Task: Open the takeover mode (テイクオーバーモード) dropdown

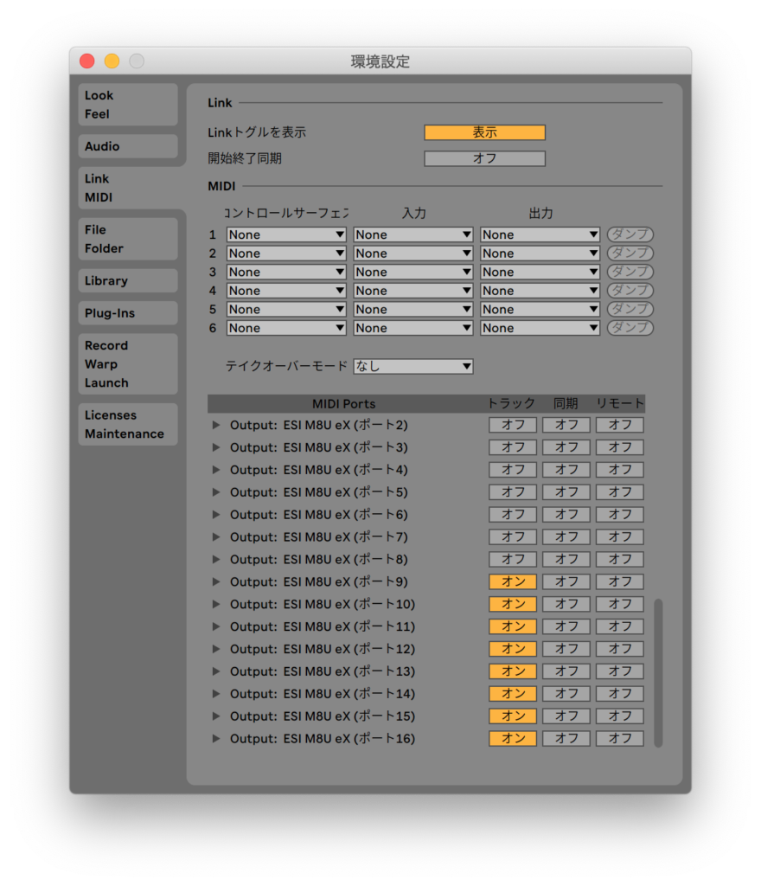Action: pyautogui.click(x=413, y=366)
